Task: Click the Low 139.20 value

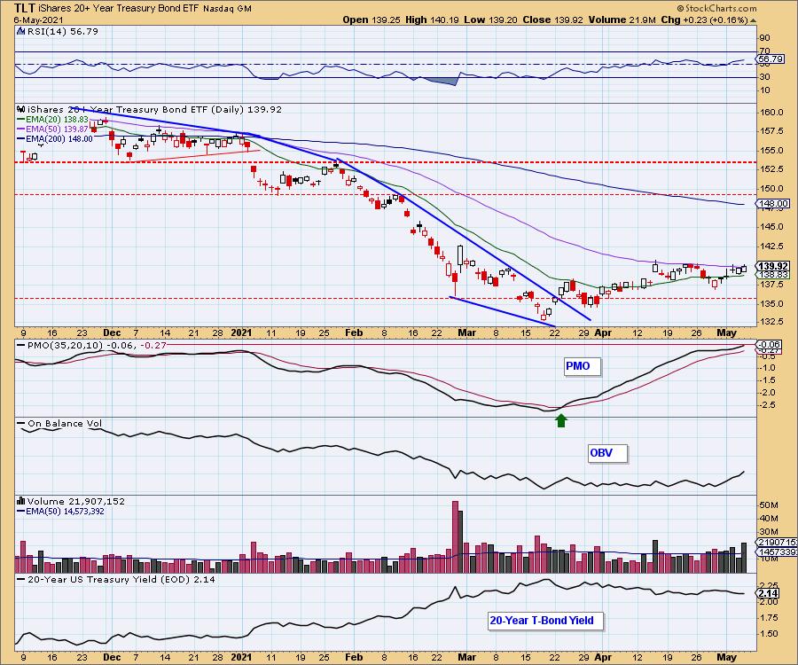Action: coord(490,20)
